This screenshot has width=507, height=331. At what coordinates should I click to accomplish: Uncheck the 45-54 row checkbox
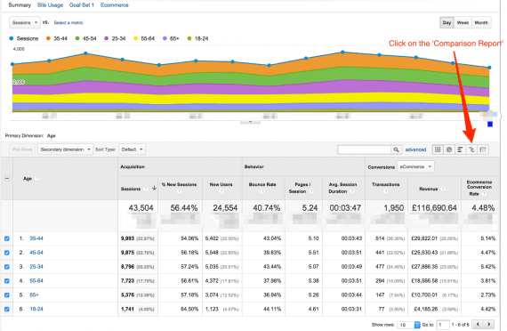pyautogui.click(x=7, y=253)
